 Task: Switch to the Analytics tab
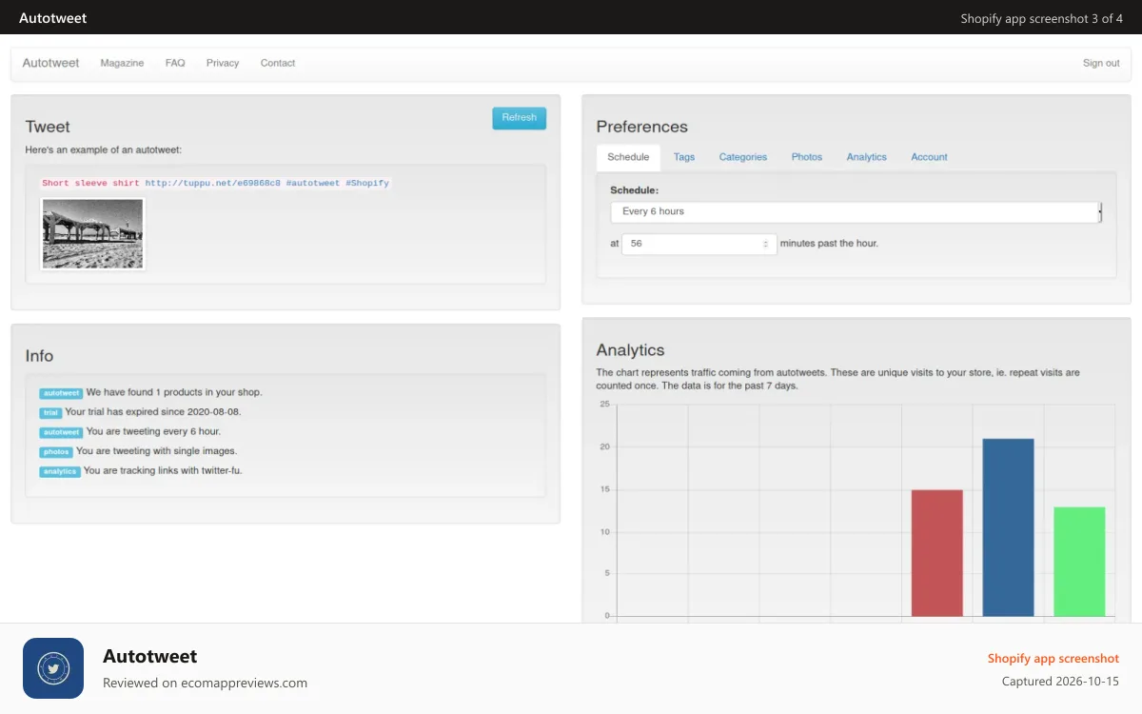[867, 157]
